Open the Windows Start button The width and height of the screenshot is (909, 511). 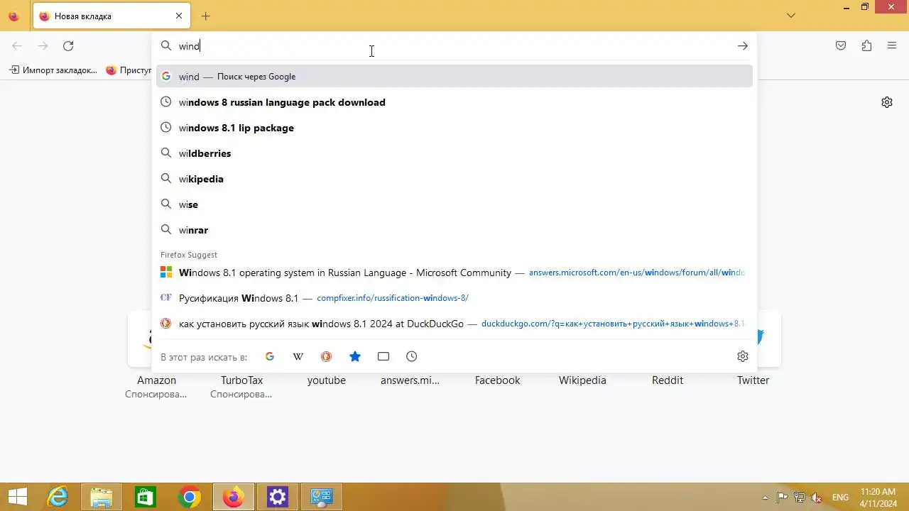point(17,497)
